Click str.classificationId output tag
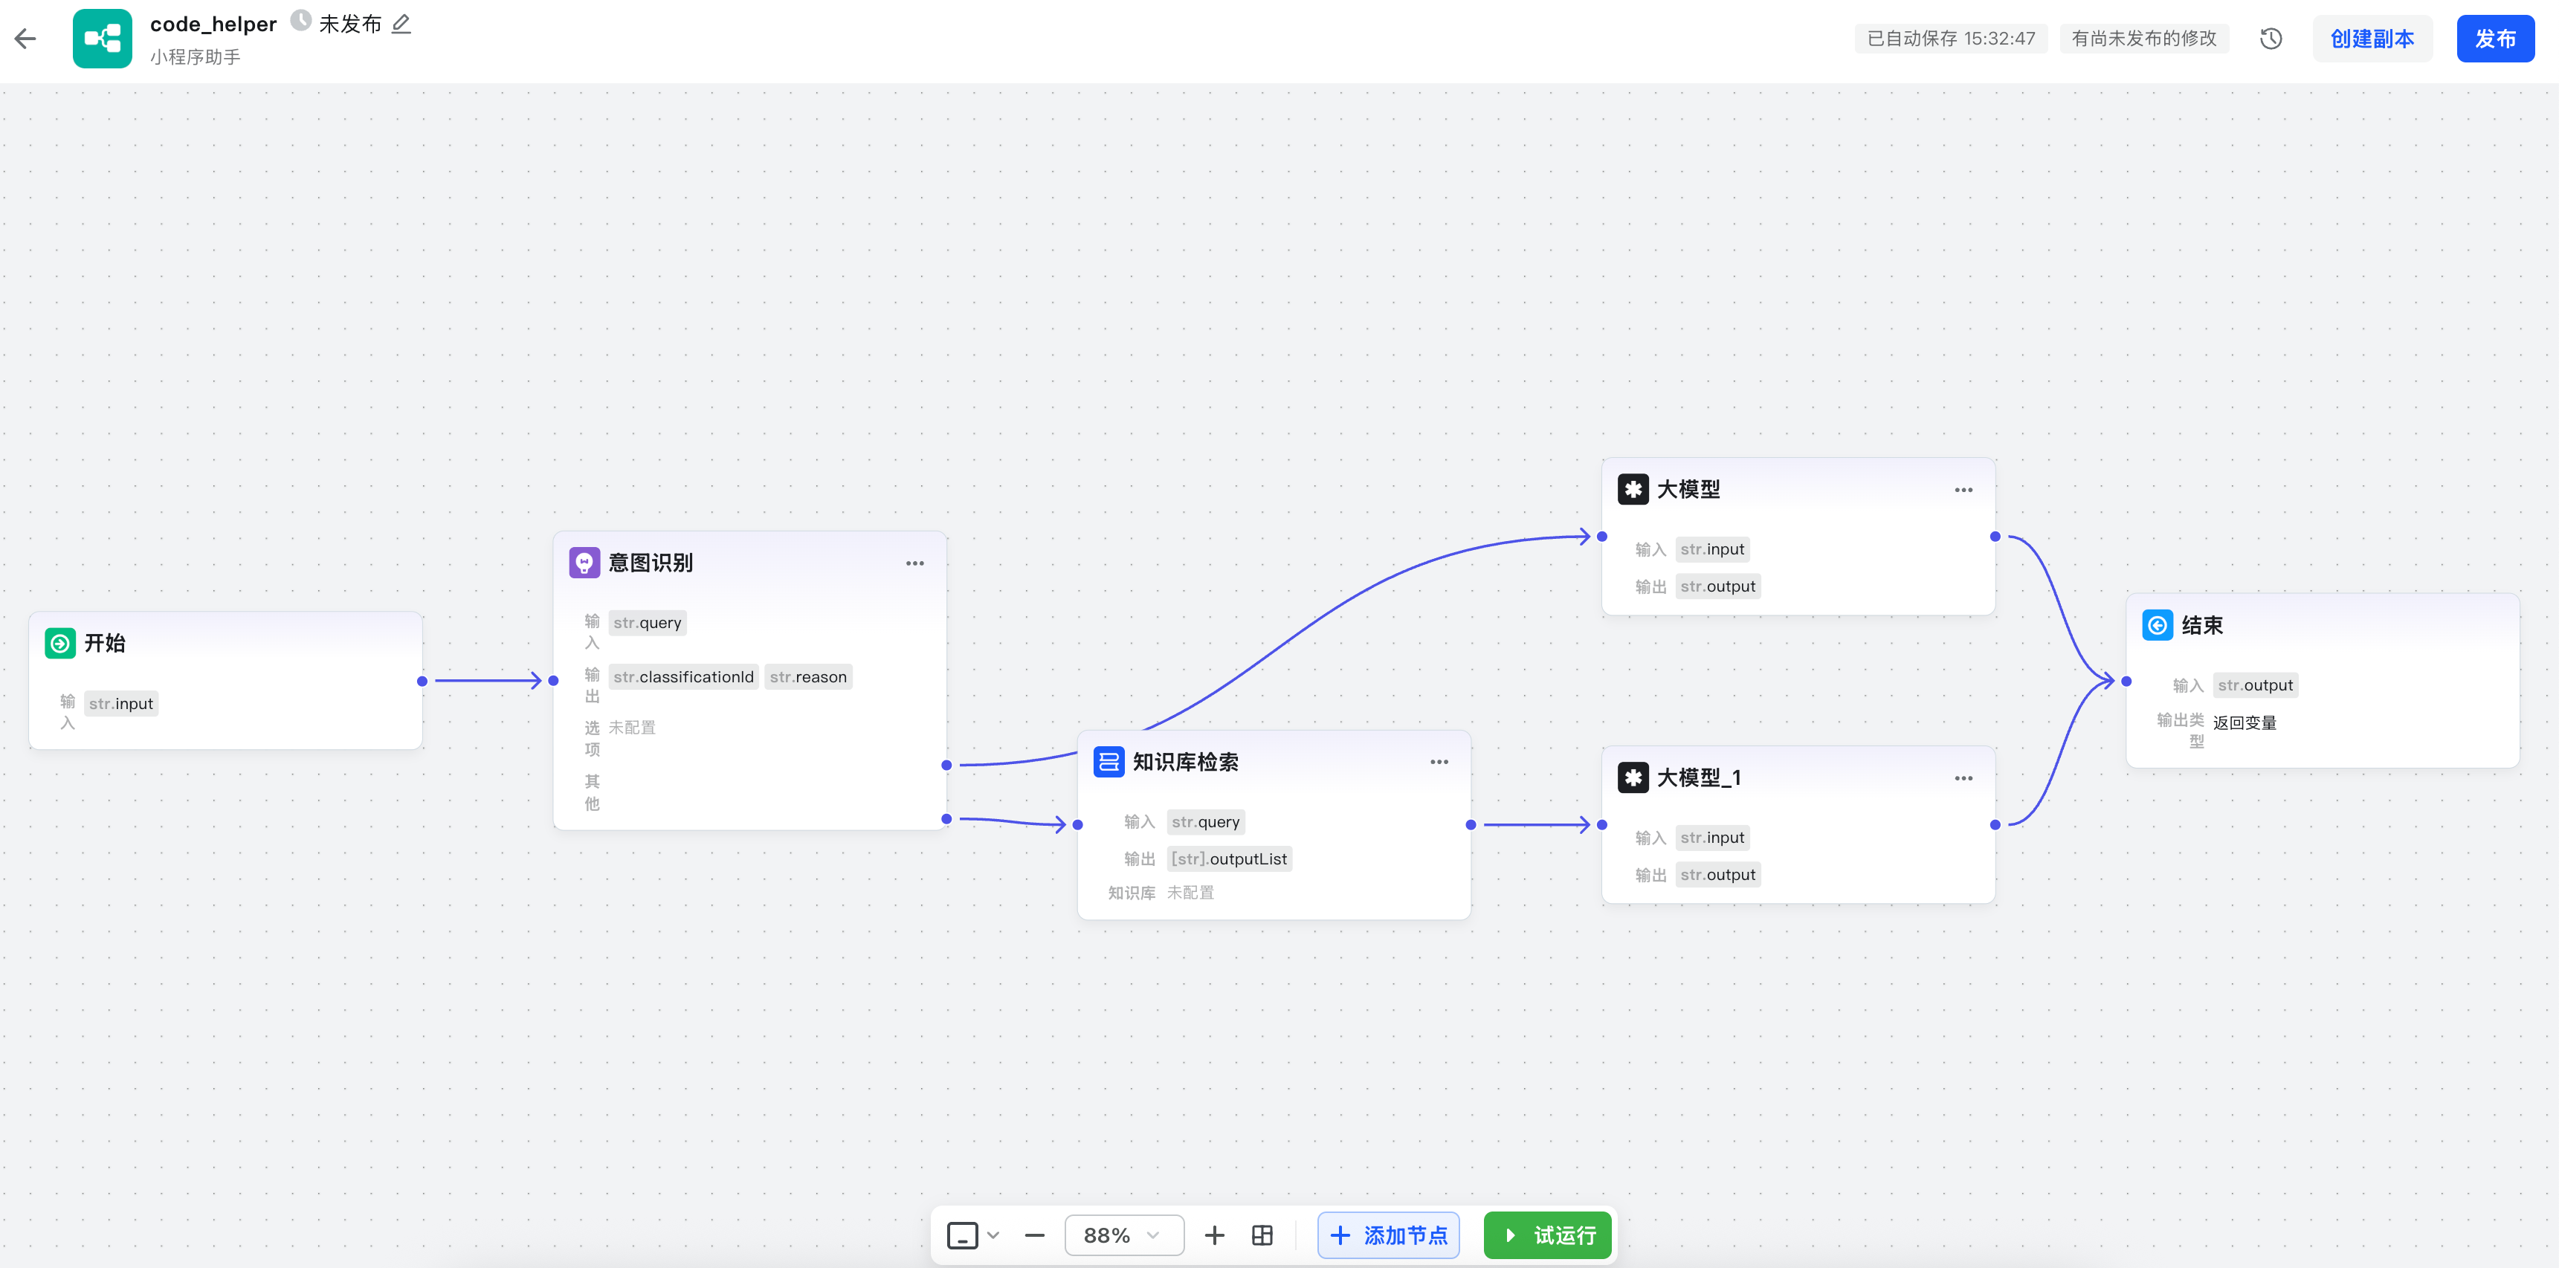The image size is (2559, 1268). click(683, 677)
